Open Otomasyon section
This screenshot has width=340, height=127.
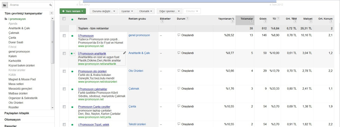(x=12, y=120)
